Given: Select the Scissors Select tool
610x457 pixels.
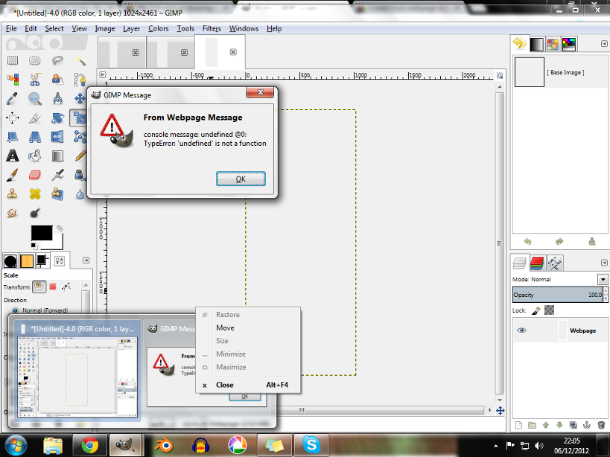Looking at the screenshot, I should [35, 80].
